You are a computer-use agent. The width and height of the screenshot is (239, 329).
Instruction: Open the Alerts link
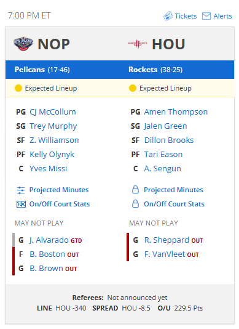222,16
